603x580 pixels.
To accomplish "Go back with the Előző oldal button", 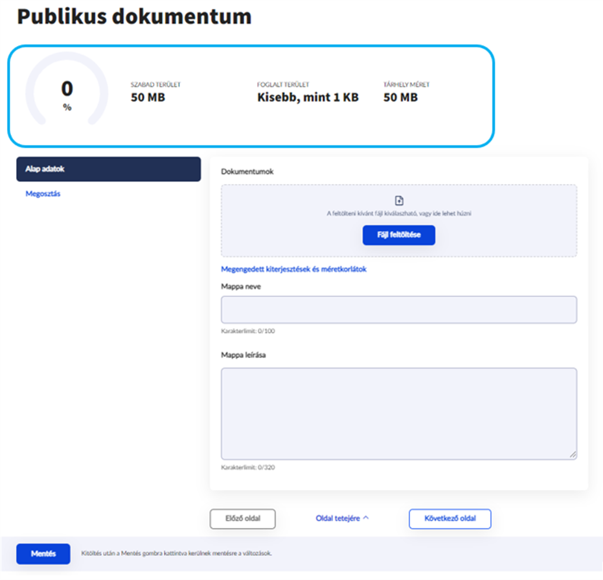I will [243, 519].
